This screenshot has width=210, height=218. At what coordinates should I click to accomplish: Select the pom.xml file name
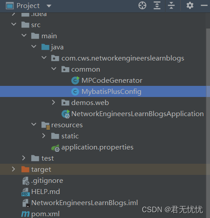45,214
